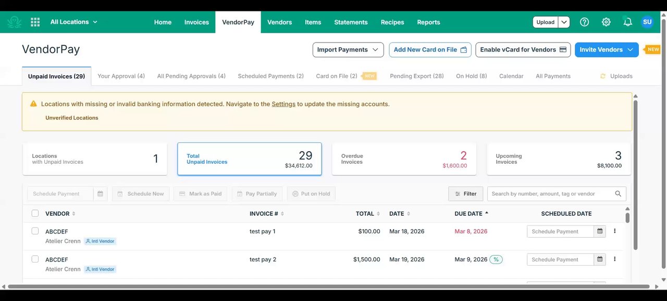667x301 pixels.
Task: Check the test pay 1 invoice checkbox
Action: click(x=35, y=231)
